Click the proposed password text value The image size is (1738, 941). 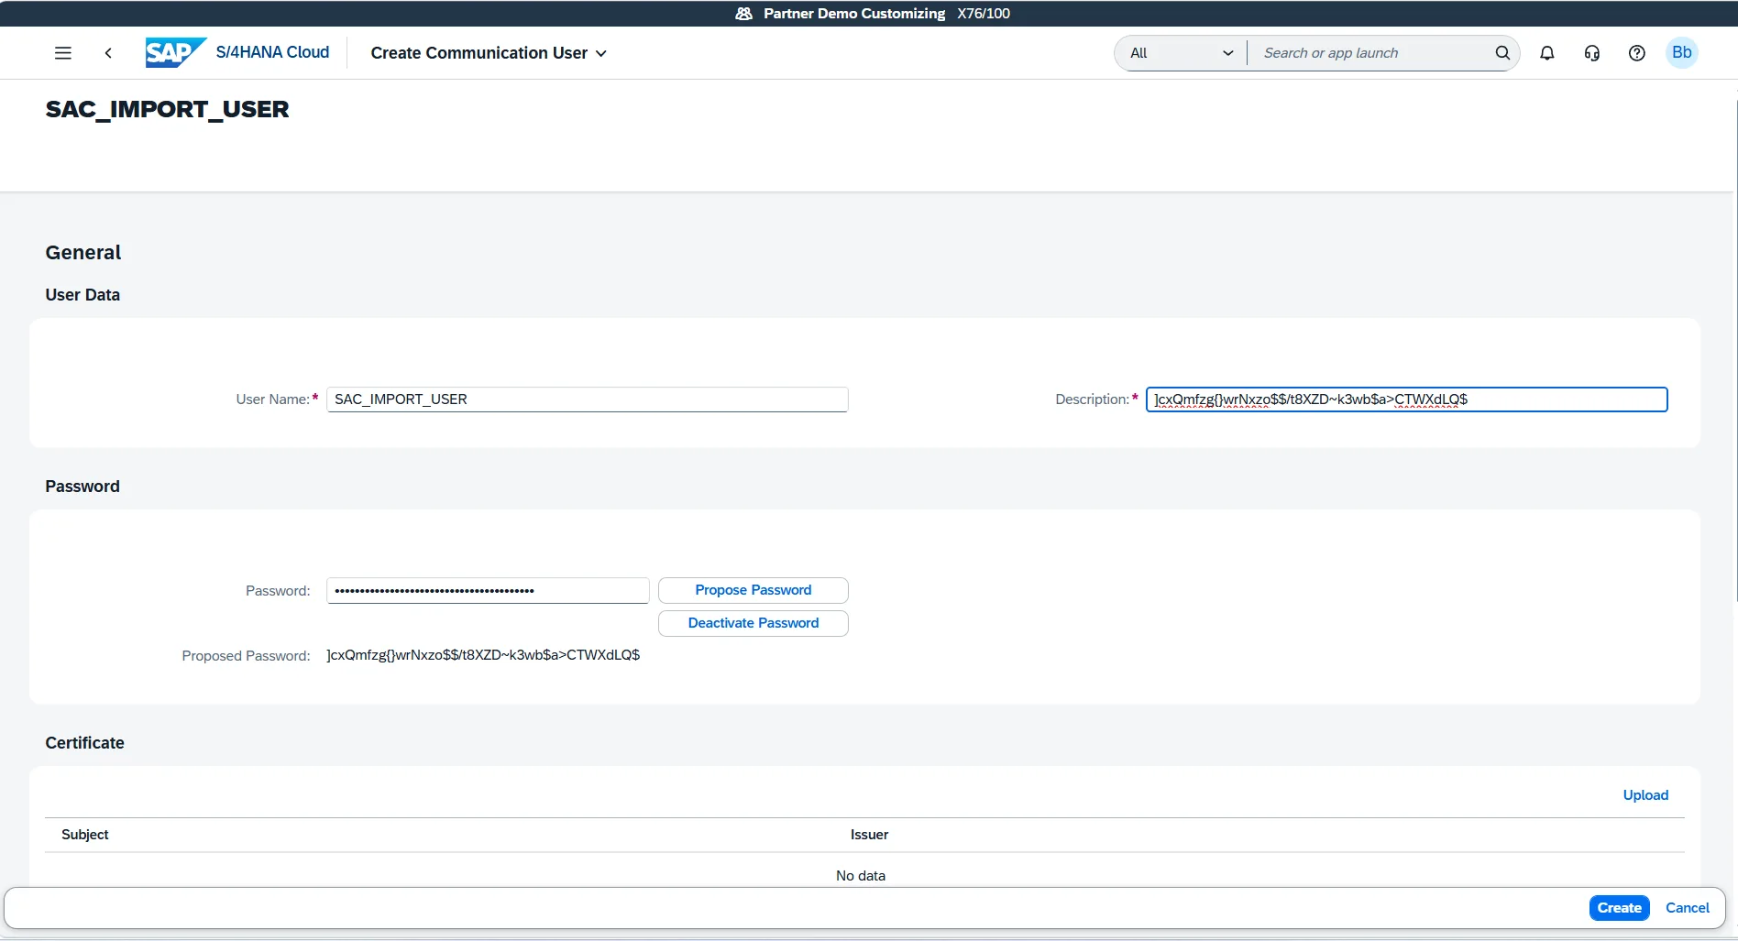coord(483,655)
